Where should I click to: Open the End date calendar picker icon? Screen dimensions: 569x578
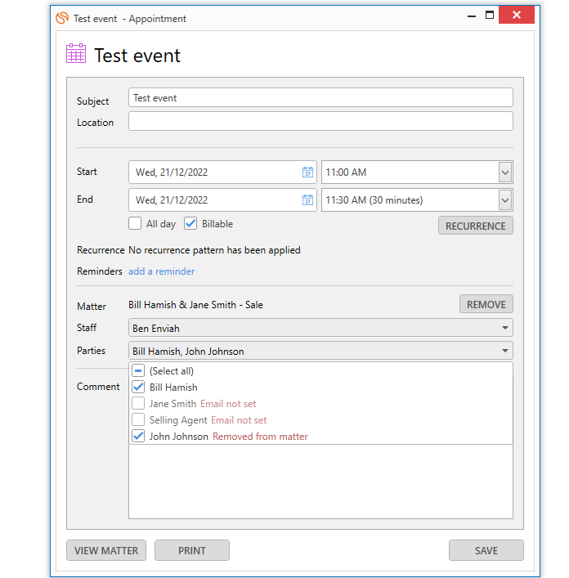(307, 199)
